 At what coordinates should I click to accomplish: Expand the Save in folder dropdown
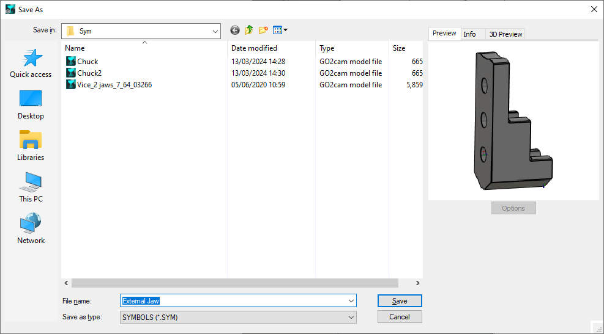click(x=215, y=31)
